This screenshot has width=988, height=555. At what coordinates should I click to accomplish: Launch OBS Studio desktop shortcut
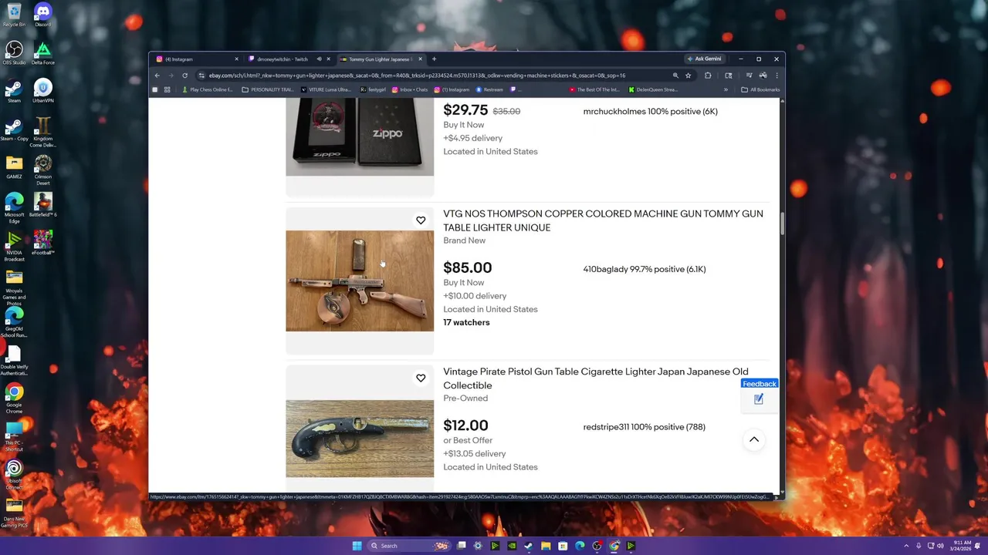14,53
